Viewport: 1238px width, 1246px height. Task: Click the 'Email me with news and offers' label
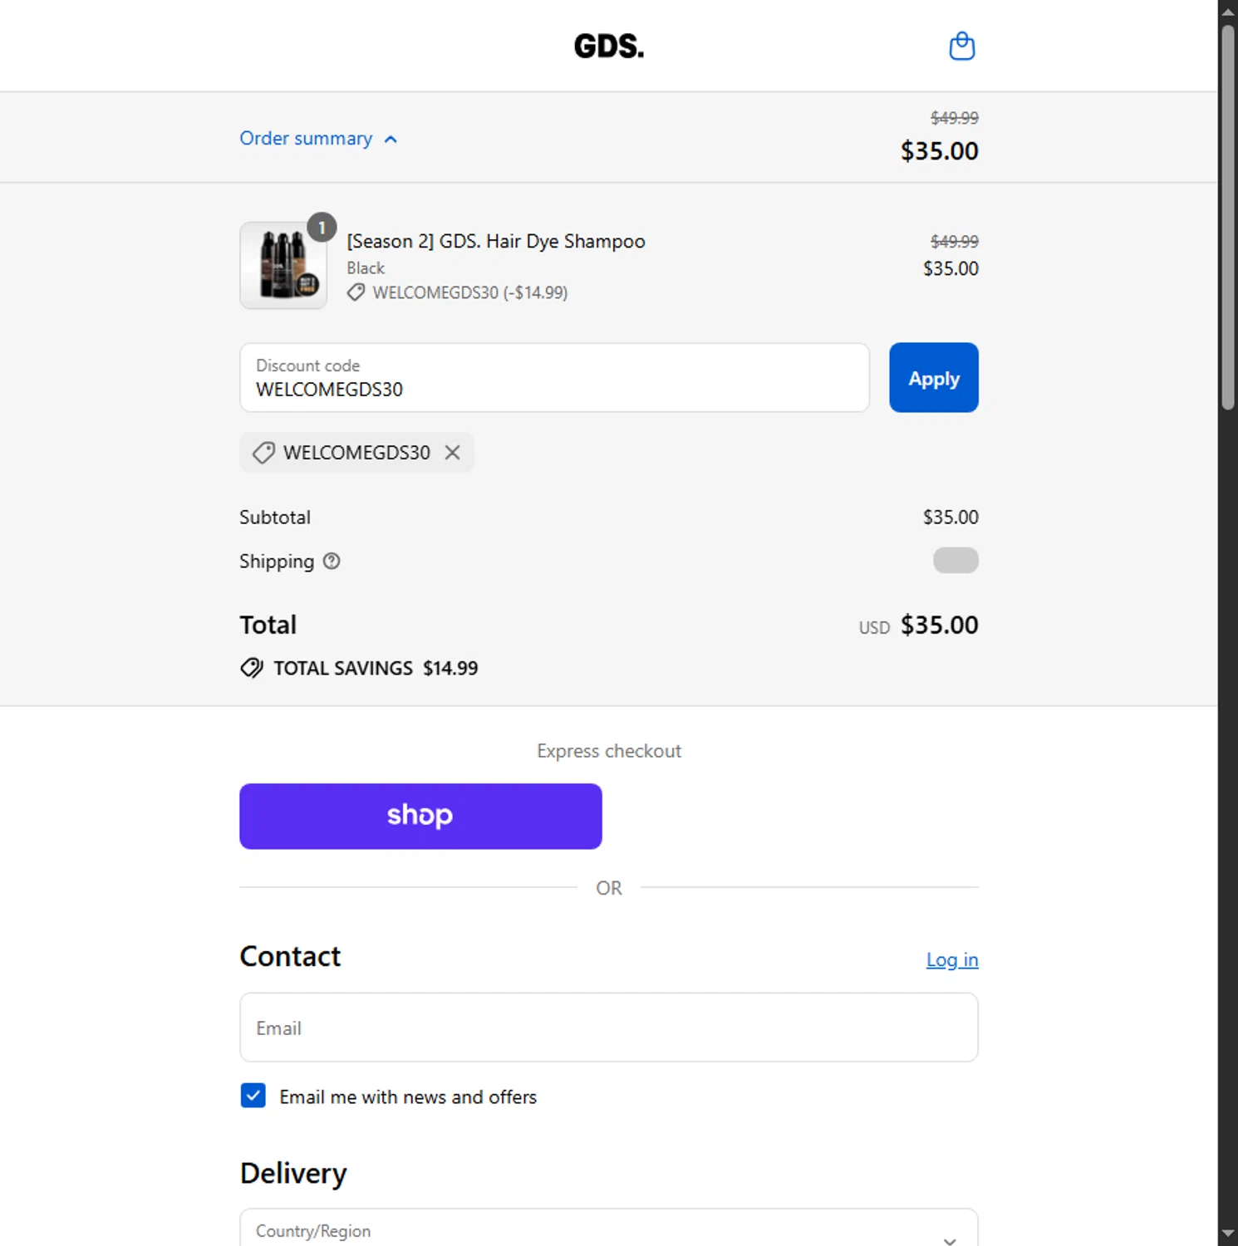tap(408, 1097)
